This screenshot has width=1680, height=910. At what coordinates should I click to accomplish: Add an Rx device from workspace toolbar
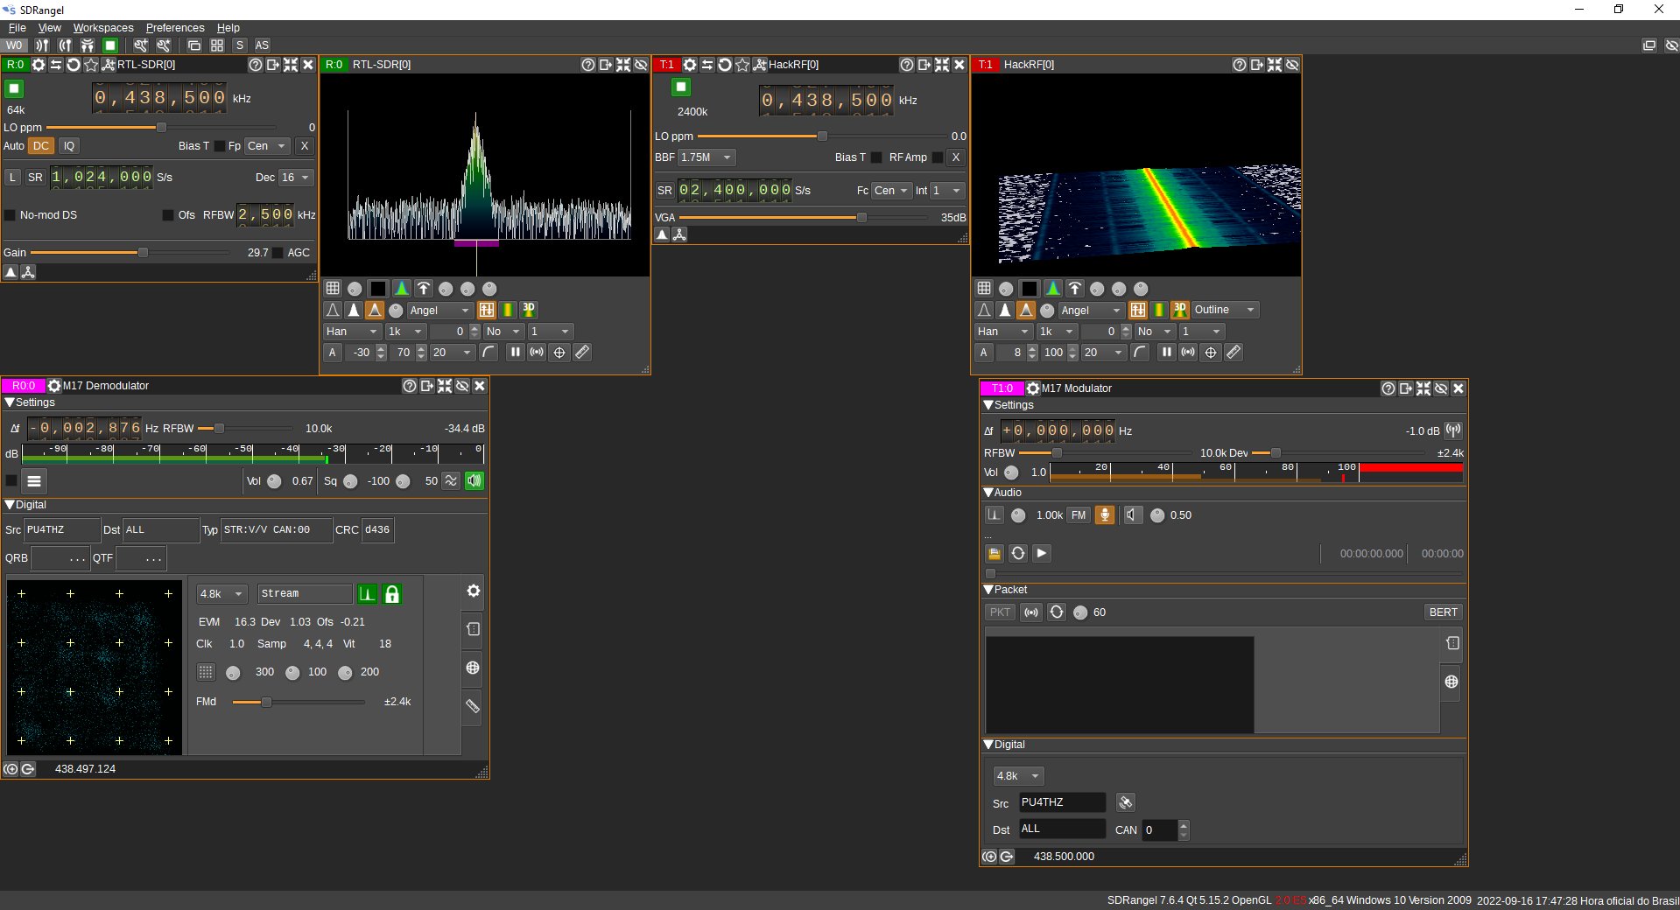pyautogui.click(x=41, y=45)
